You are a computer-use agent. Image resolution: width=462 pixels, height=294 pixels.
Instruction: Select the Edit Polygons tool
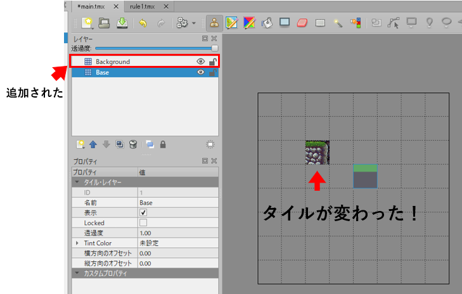394,23
